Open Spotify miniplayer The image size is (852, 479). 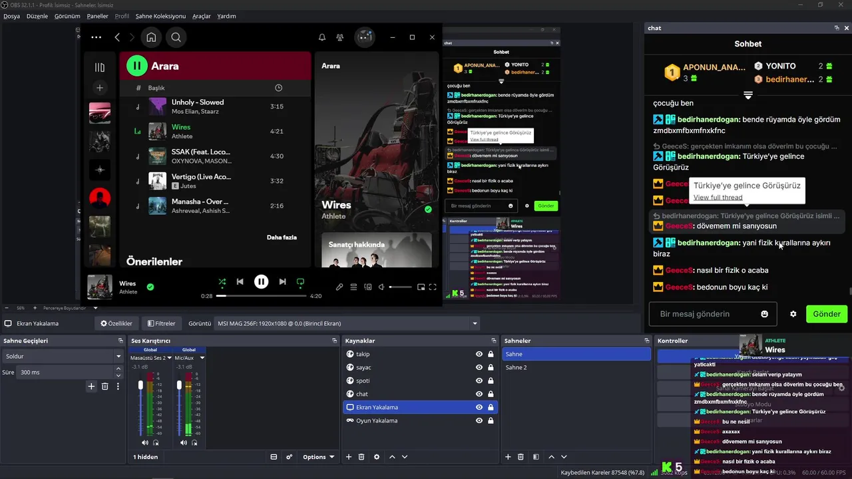[x=421, y=287]
